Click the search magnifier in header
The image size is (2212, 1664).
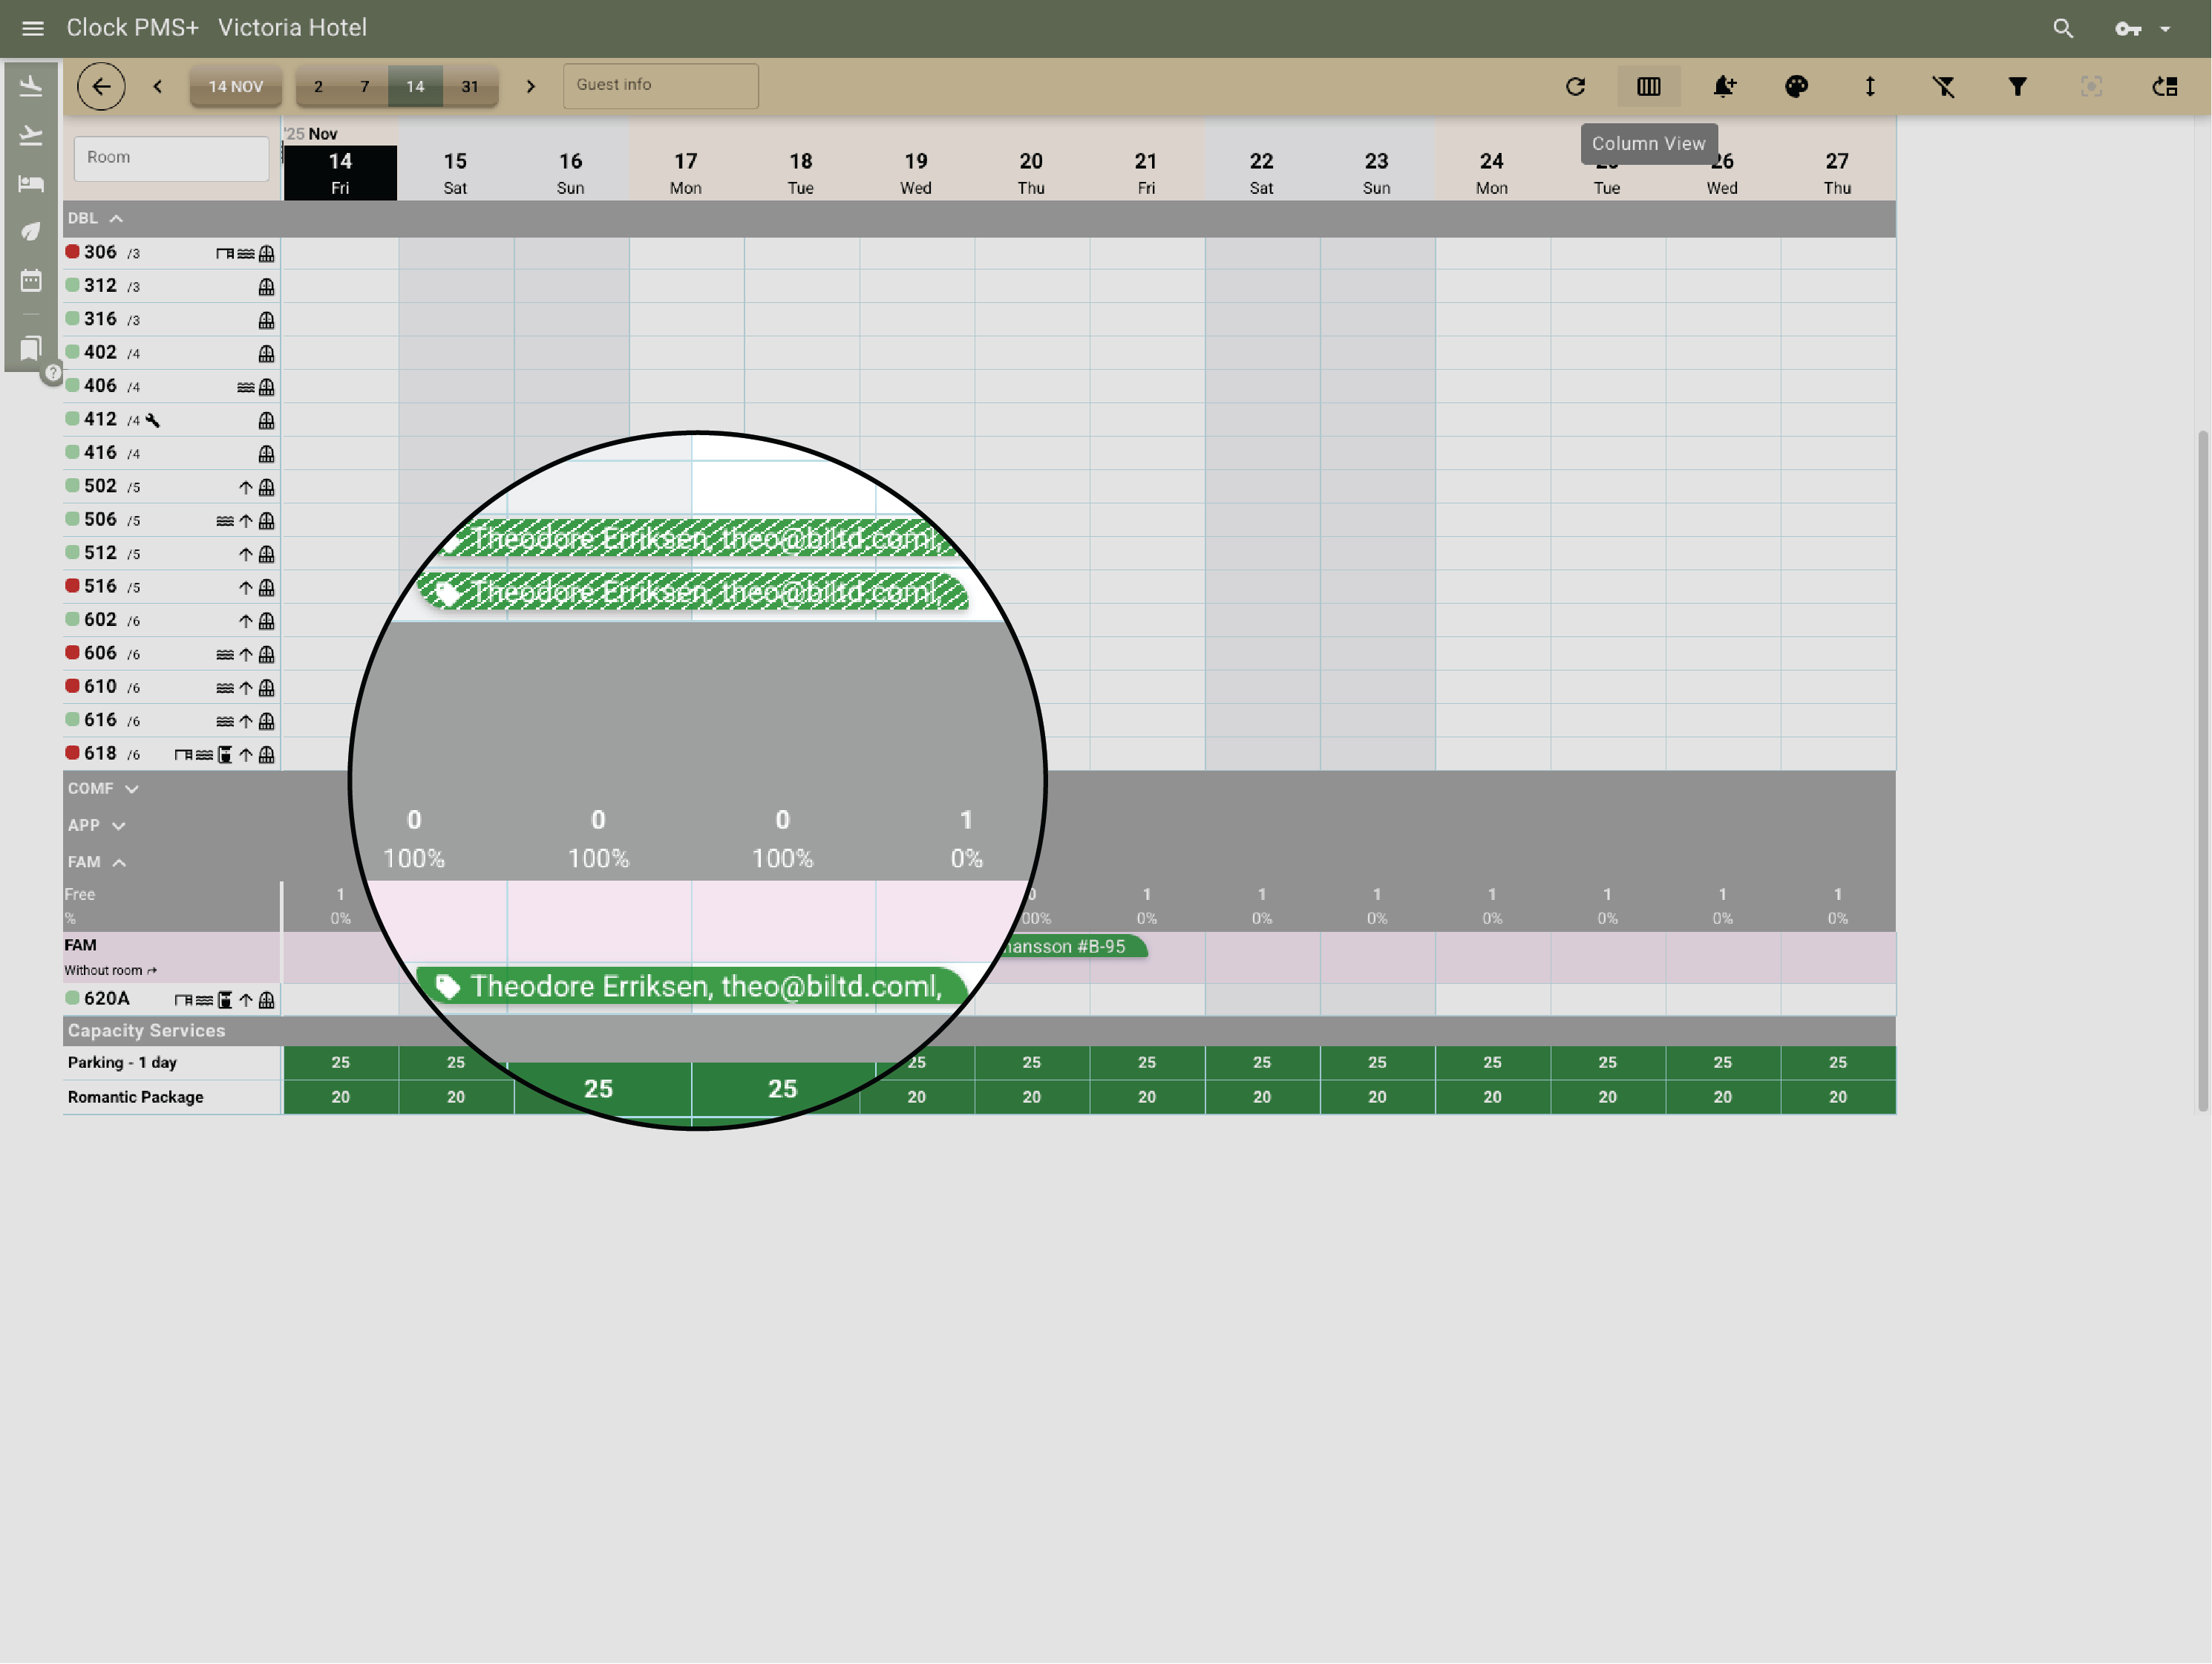[2062, 28]
